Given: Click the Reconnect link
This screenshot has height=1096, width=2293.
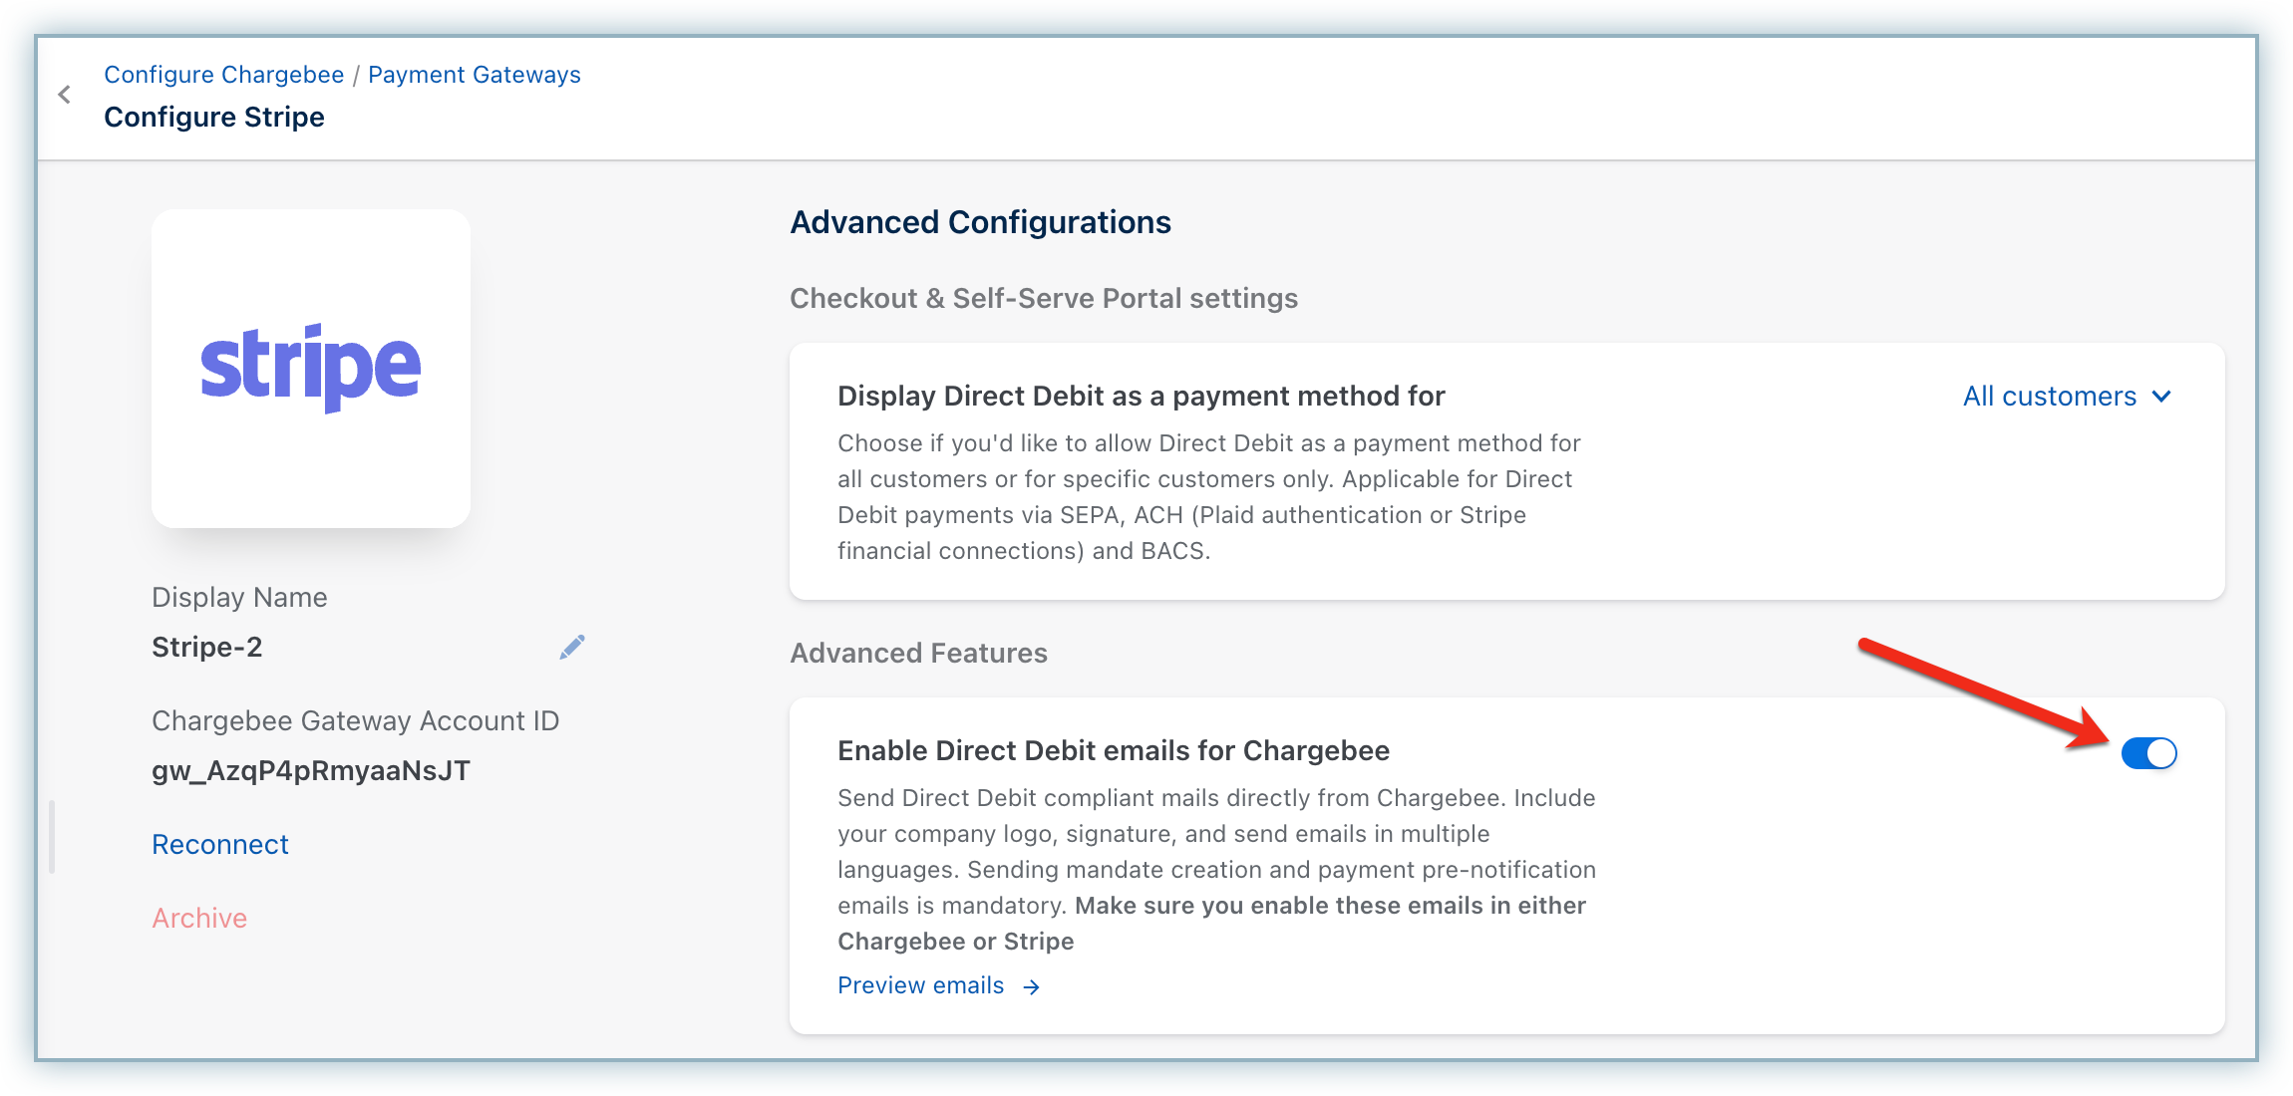Looking at the screenshot, I should [x=219, y=844].
